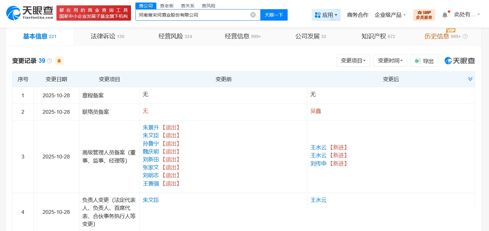Image resolution: width=489 pixels, height=231 pixels.
Task: Click 王水云 in the 负责人变更 row
Action: [318, 200]
